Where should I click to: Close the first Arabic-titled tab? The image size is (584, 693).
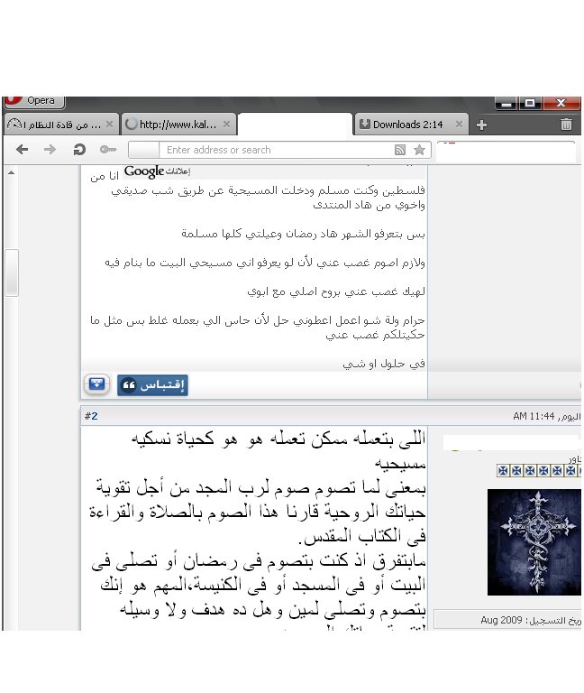tap(109, 125)
